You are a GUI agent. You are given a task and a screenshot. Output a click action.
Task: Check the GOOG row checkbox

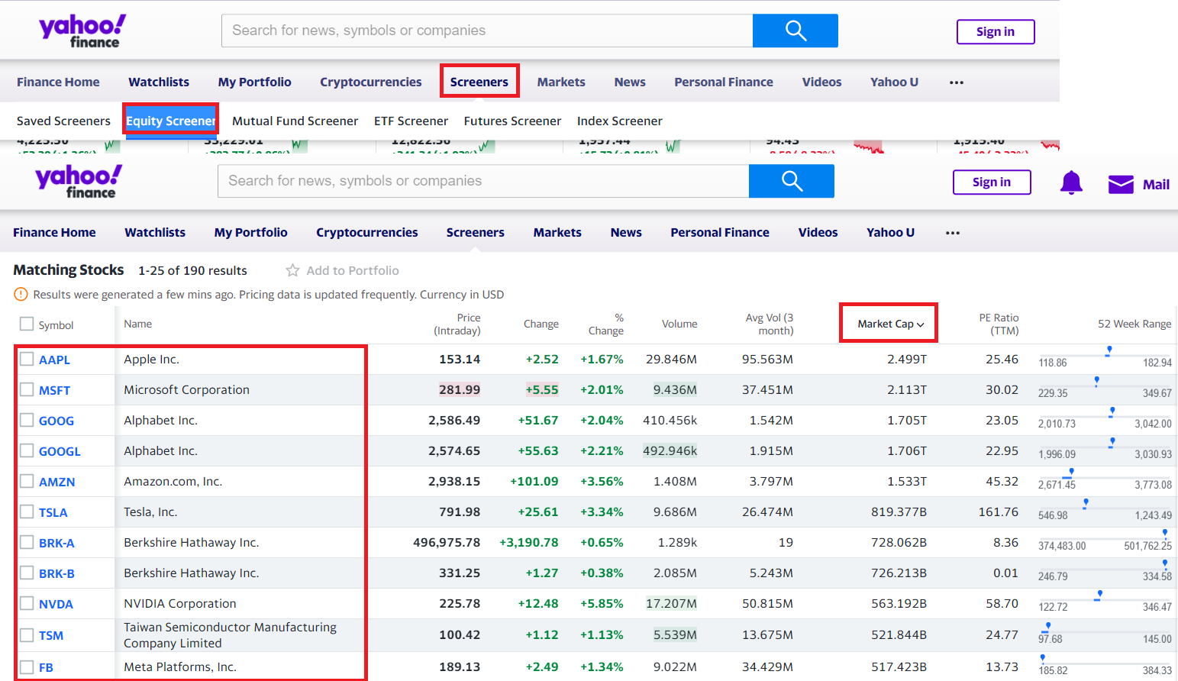pos(27,420)
